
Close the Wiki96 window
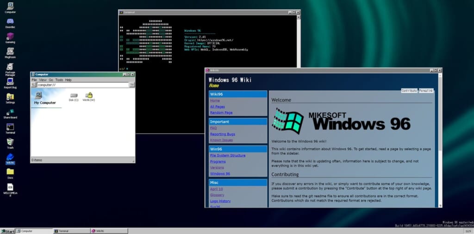point(440,70)
